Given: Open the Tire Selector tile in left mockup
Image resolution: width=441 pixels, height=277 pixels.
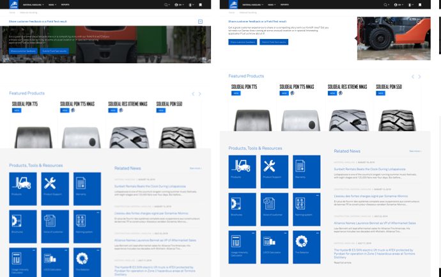Looking at the screenshot, I should (87, 262).
